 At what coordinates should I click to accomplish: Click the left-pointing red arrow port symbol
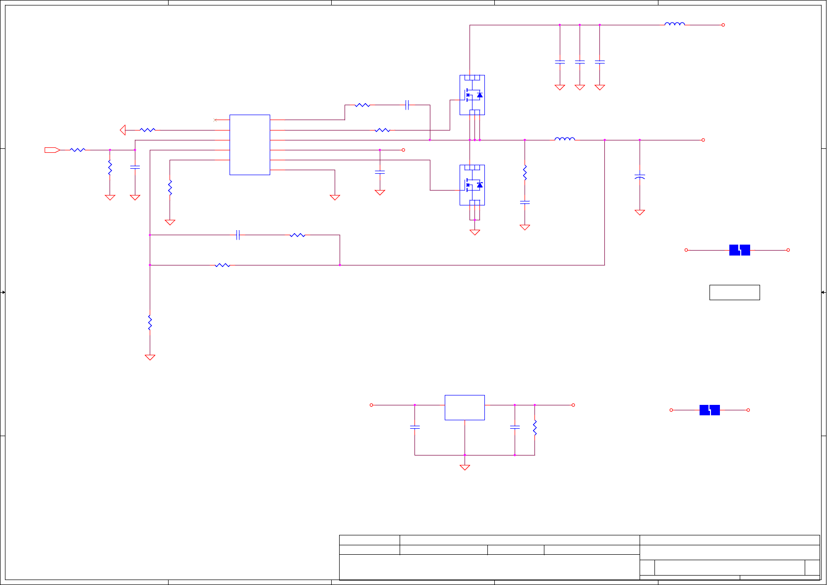[x=123, y=130]
